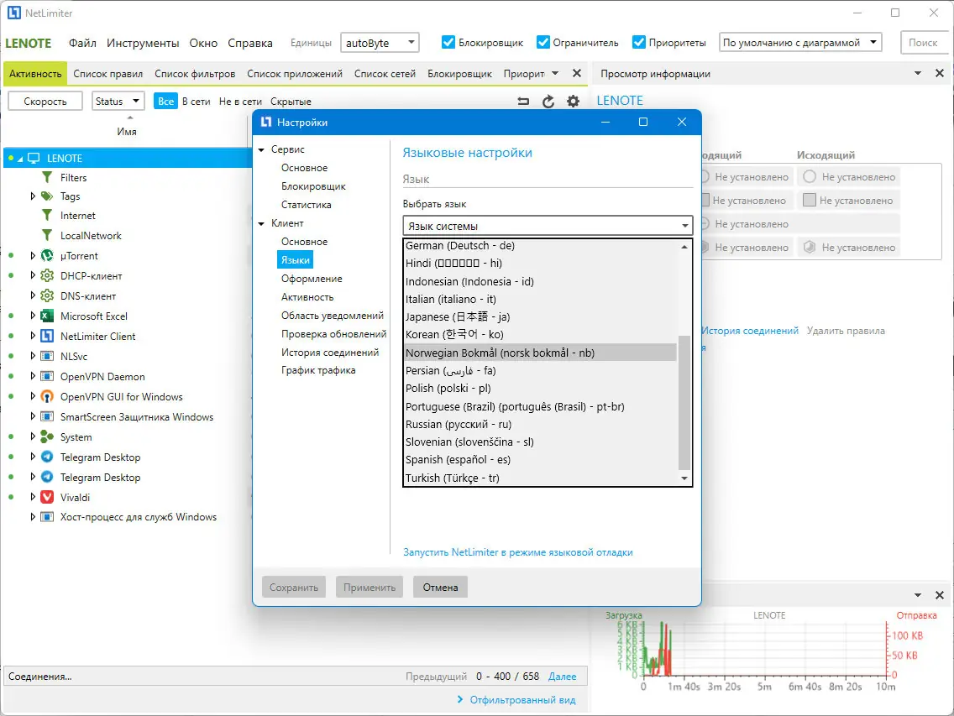
Task: Collapse the Клиент settings section
Action: click(262, 223)
